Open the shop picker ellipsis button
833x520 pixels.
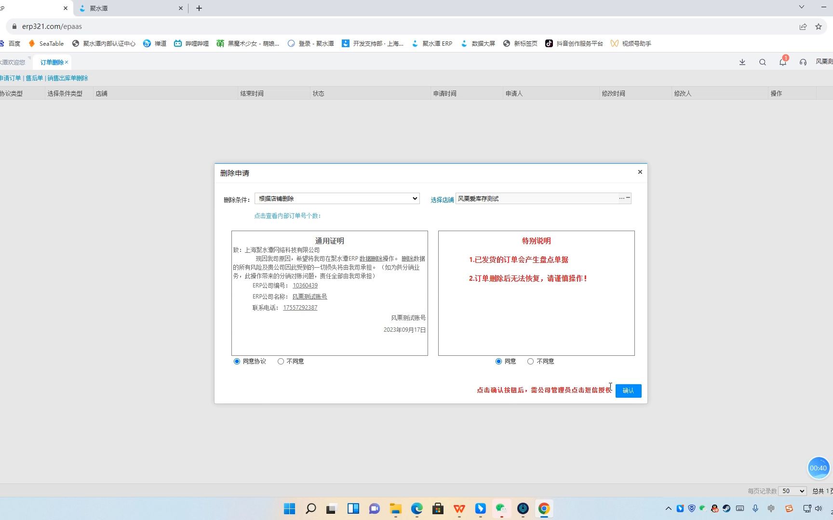pos(621,198)
